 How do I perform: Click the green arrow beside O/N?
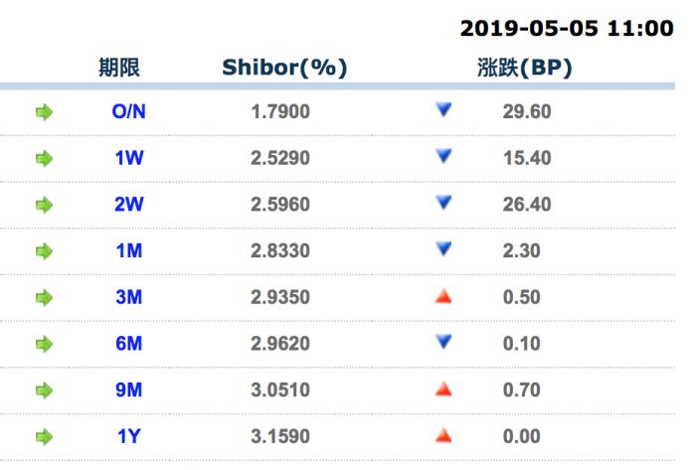click(x=44, y=112)
